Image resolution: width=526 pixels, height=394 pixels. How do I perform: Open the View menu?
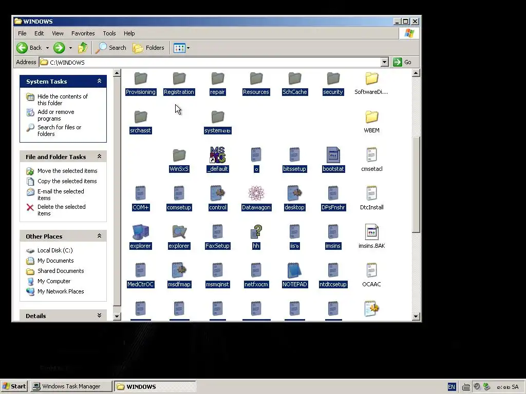58,33
